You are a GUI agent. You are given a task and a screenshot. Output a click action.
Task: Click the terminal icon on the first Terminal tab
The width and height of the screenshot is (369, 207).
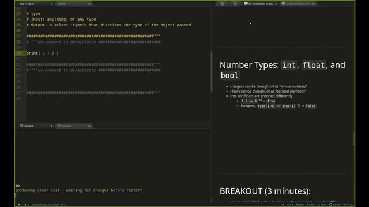[21, 126]
